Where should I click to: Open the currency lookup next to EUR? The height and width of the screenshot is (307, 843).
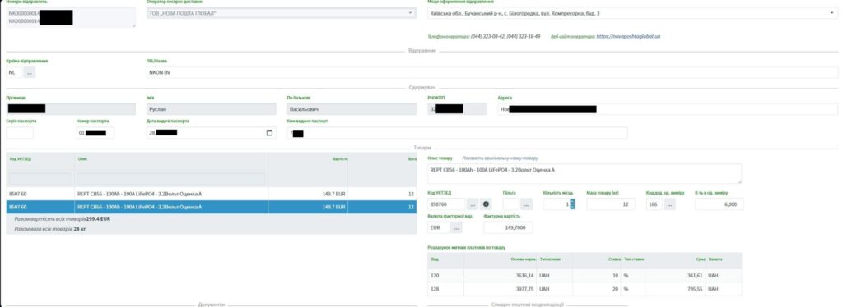pyautogui.click(x=456, y=227)
